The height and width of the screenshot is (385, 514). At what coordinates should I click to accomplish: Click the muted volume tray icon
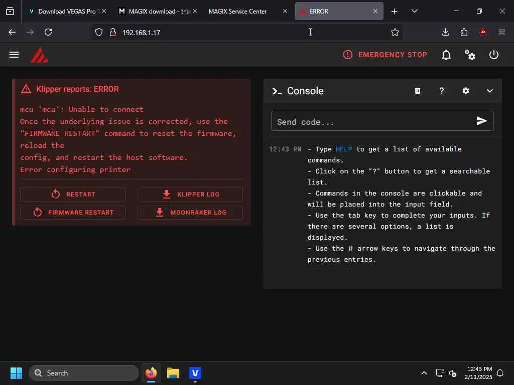click(453, 373)
